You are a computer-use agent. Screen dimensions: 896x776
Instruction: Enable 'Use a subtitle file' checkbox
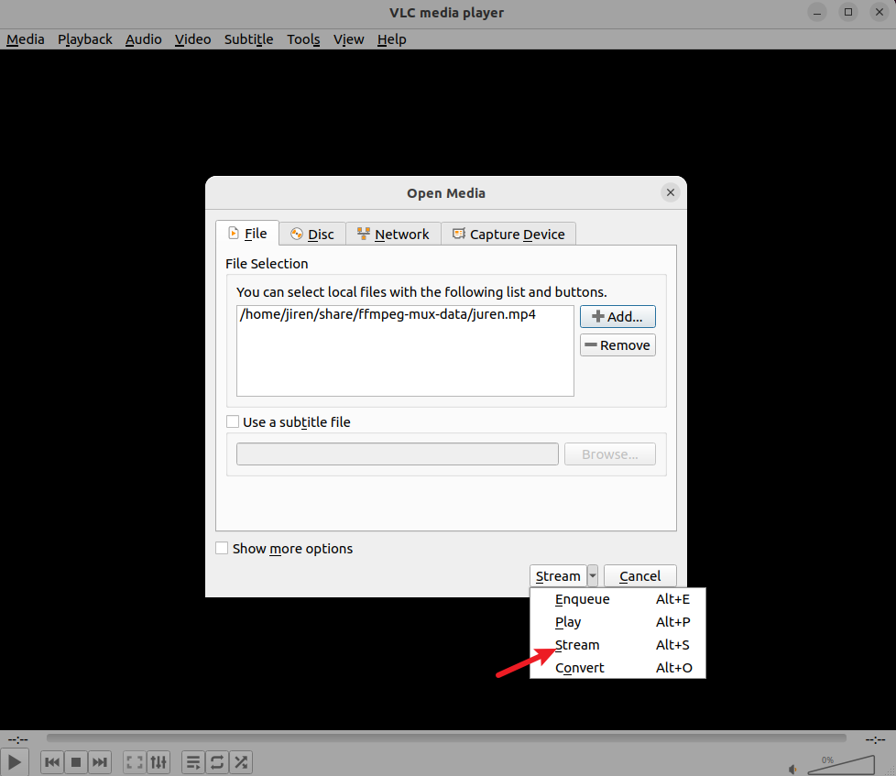(233, 422)
